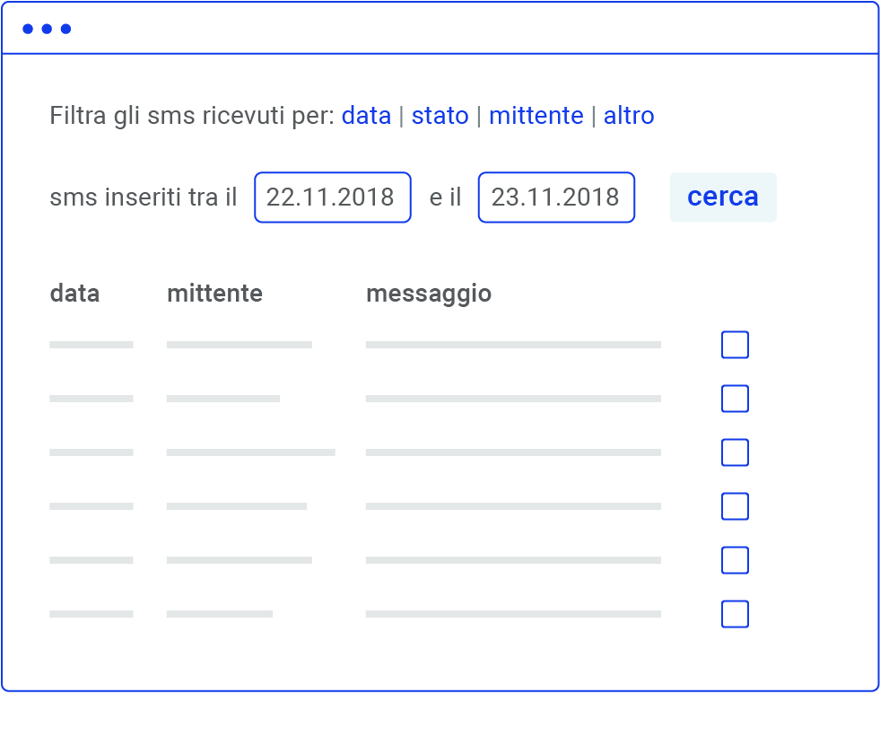Mark the last message row checkbox
Image resolution: width=880 pixels, height=755 pixels.
coord(735,614)
